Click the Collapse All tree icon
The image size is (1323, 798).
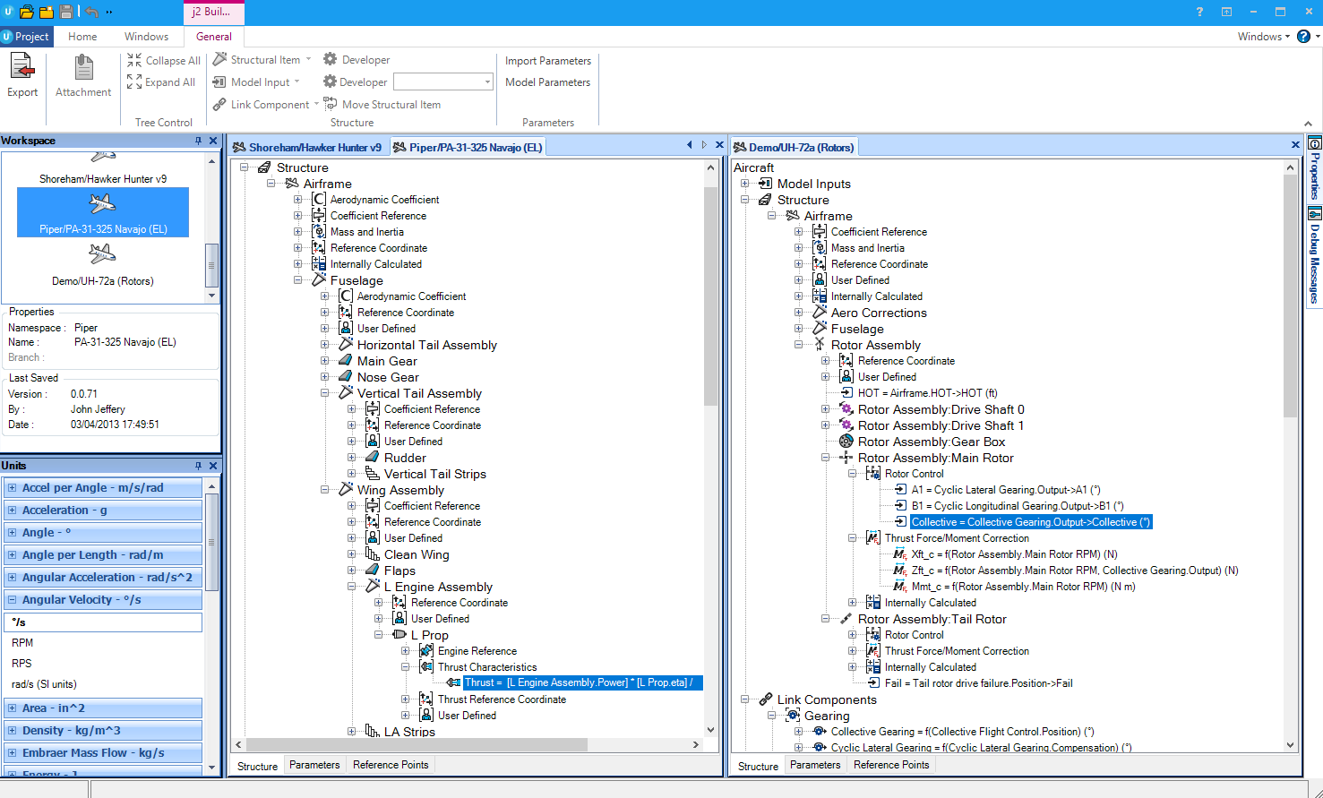click(x=134, y=60)
